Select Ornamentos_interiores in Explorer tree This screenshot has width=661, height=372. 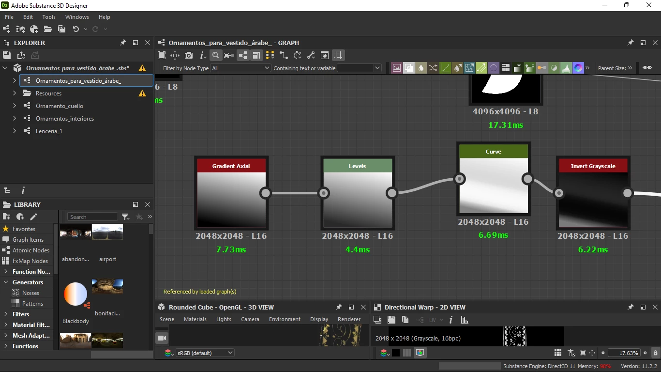(x=65, y=118)
